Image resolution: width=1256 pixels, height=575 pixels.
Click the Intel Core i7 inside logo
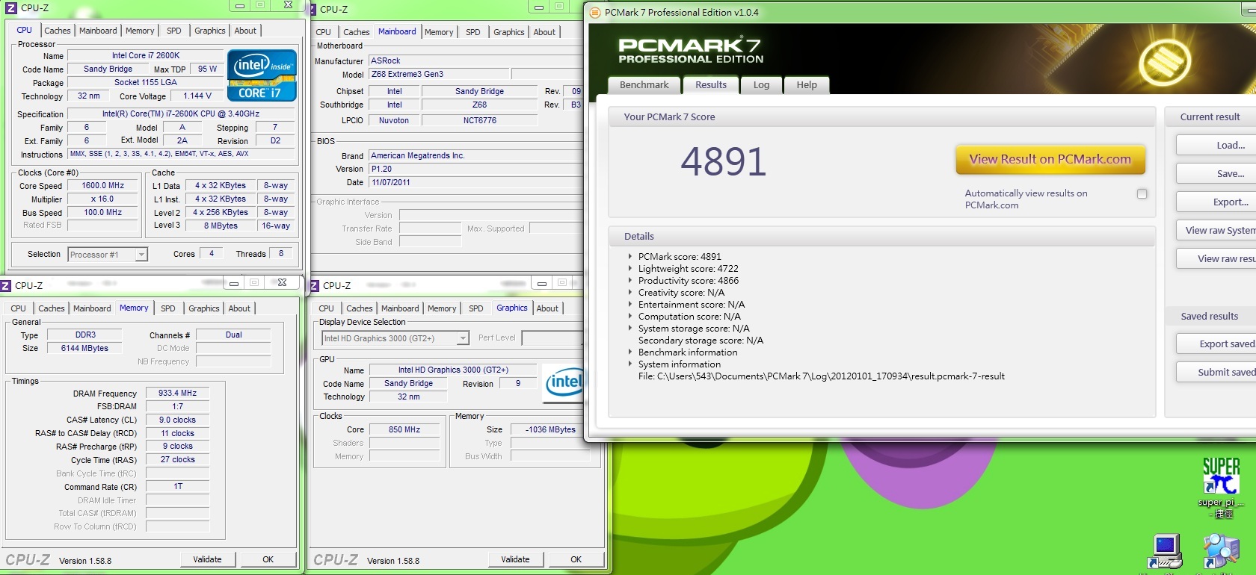pos(262,75)
